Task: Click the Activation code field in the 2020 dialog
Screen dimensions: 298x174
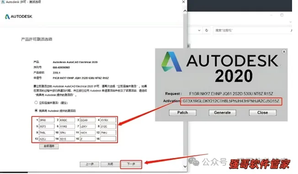Action: (231, 101)
